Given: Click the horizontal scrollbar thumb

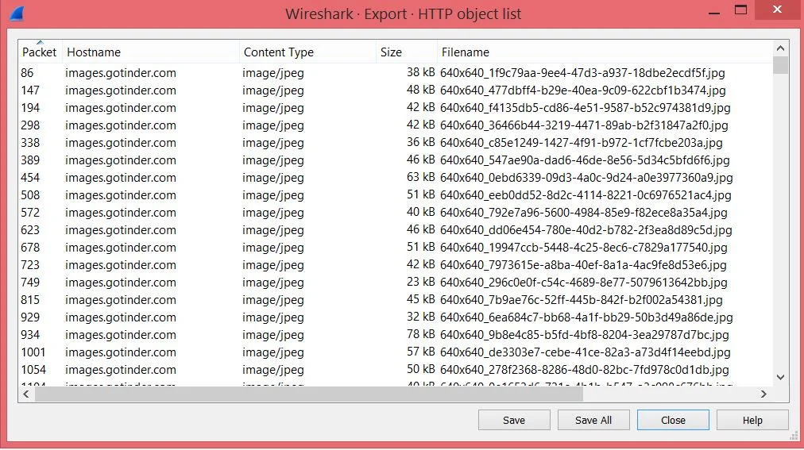Looking at the screenshot, I should tap(309, 394).
